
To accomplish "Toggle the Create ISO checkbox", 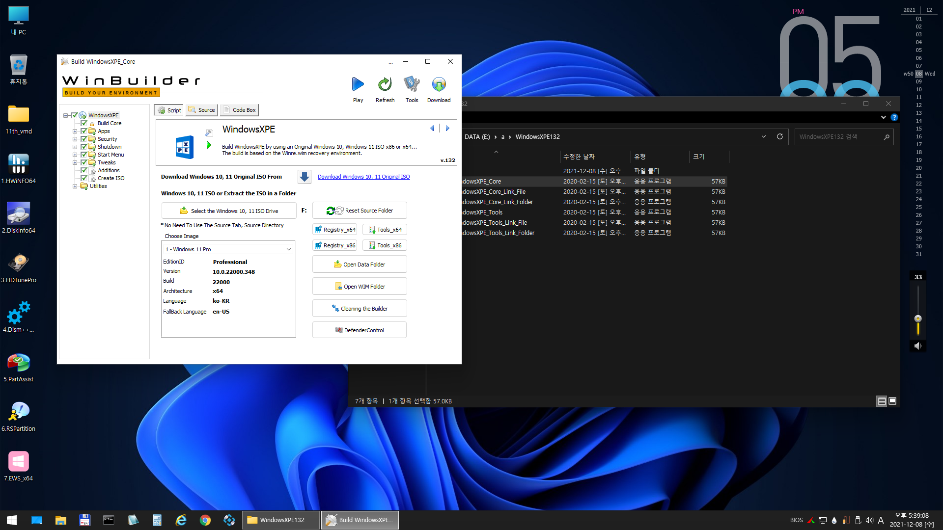I will pos(84,178).
